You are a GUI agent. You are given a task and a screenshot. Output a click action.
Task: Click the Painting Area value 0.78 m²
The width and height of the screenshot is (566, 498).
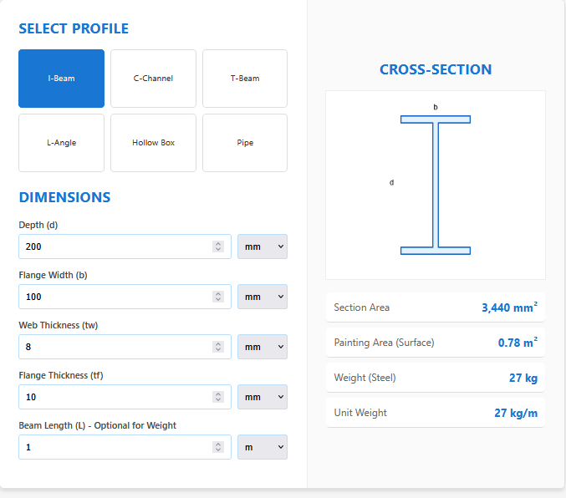(518, 343)
